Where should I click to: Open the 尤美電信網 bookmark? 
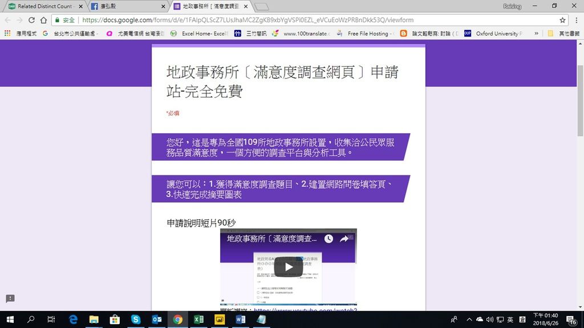(136, 34)
